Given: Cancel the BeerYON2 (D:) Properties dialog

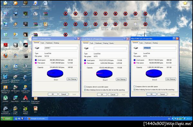Looking at the screenshot, I should click(x=162, y=94).
